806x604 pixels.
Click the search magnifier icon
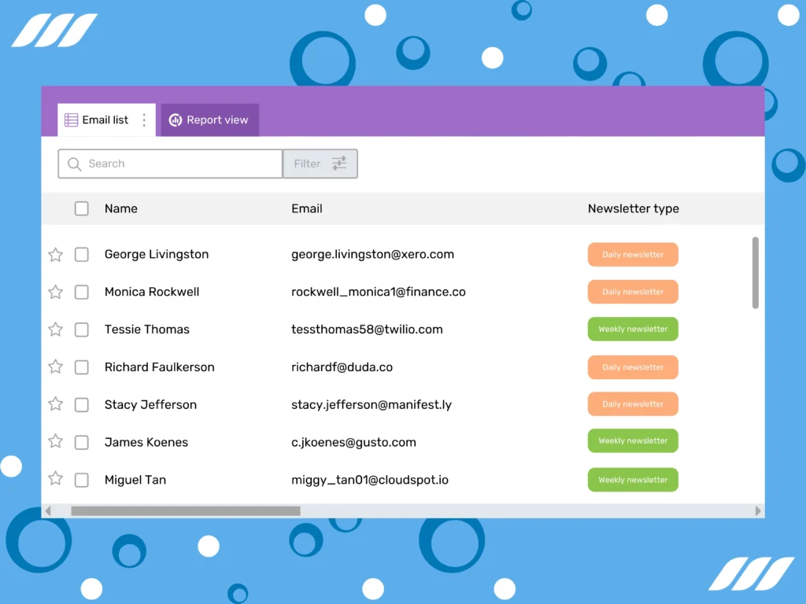[x=75, y=164]
